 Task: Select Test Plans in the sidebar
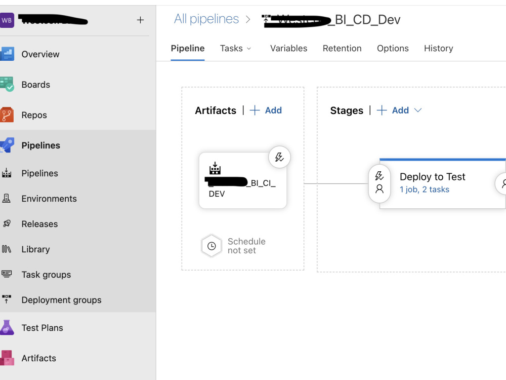tap(43, 328)
